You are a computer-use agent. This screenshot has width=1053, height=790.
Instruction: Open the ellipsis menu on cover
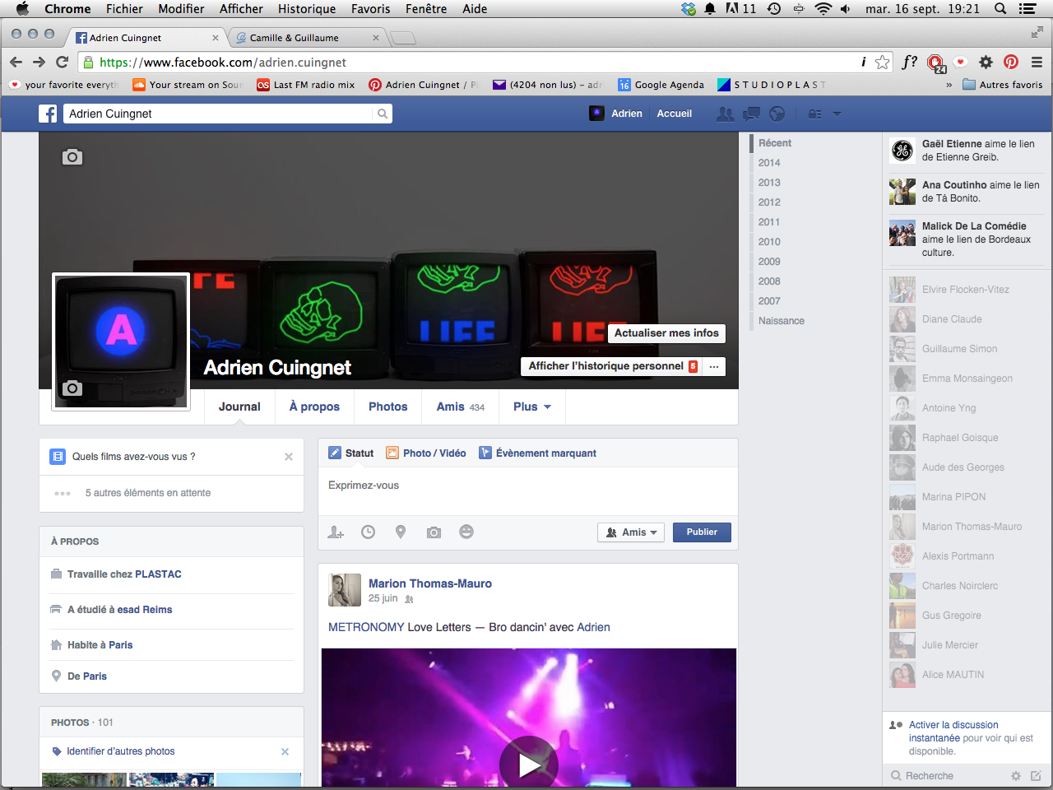pyautogui.click(x=714, y=366)
